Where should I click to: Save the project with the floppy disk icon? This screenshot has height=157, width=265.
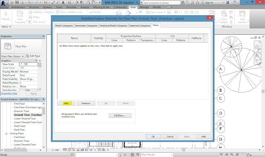pos(17,2)
